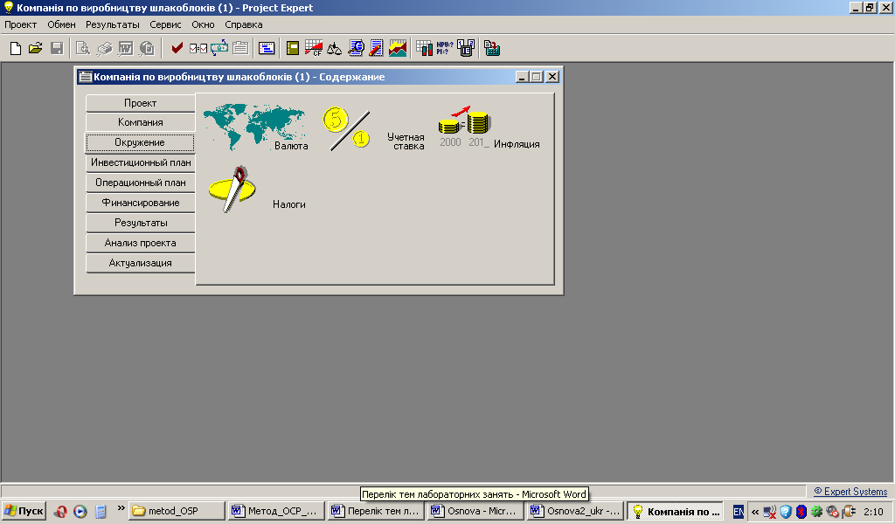Minimize the Содержание child window
Image resolution: width=895 pixels, height=524 pixels.
522,76
